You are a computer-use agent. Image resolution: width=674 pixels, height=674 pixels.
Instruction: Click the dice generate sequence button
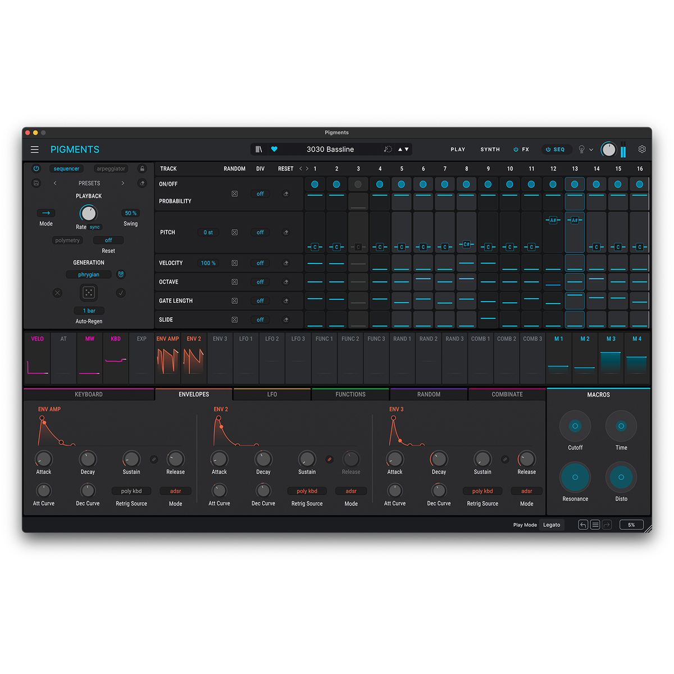89,293
